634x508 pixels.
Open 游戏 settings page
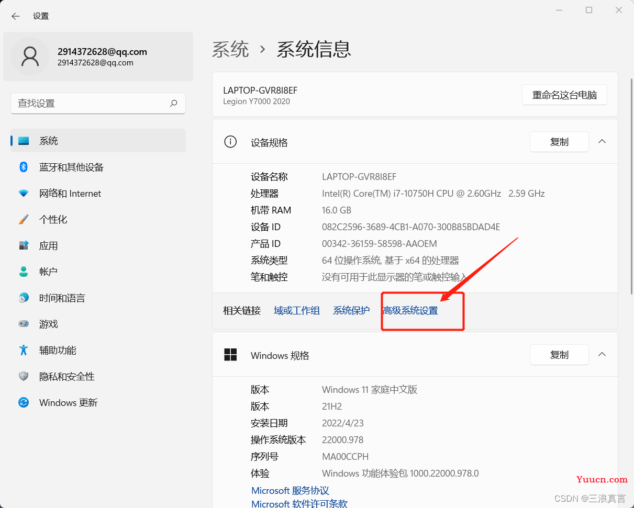click(98, 324)
